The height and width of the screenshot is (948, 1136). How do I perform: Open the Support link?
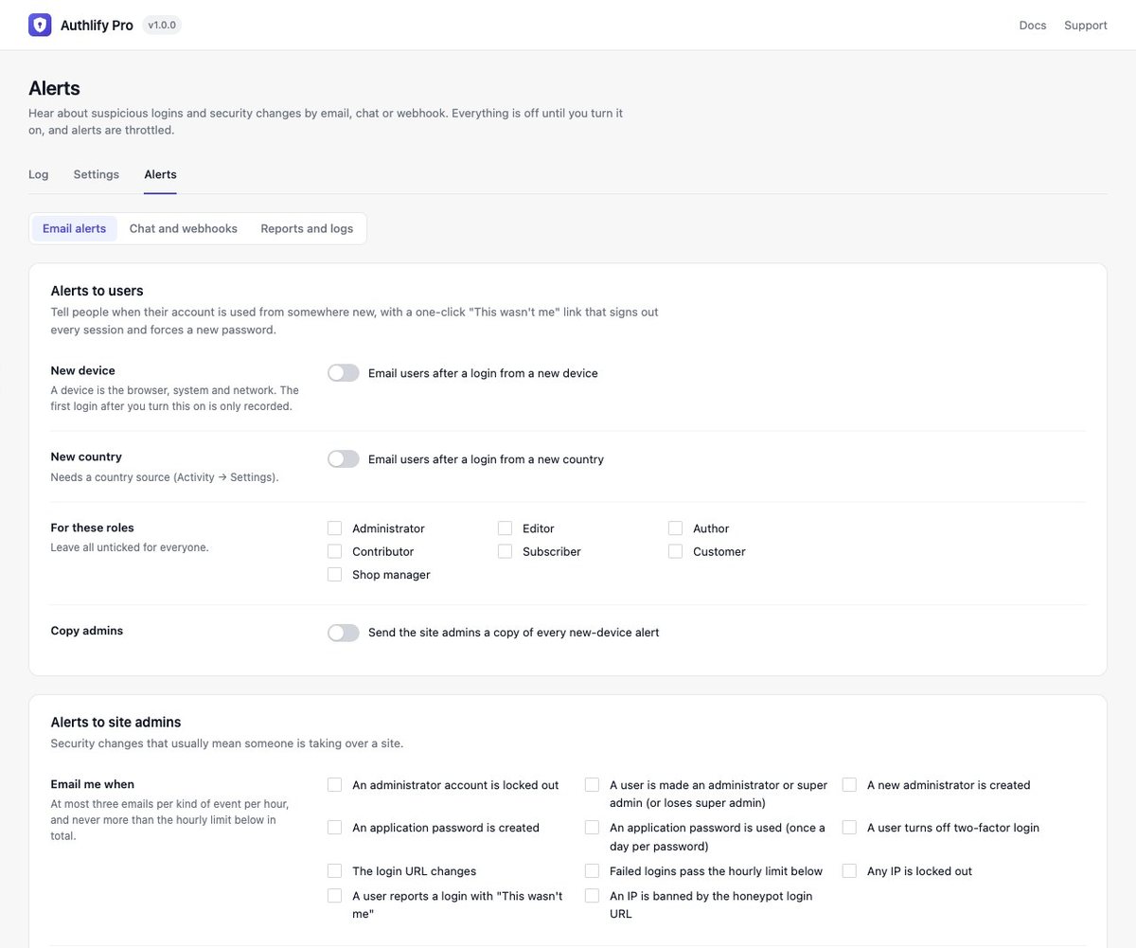1086,26
